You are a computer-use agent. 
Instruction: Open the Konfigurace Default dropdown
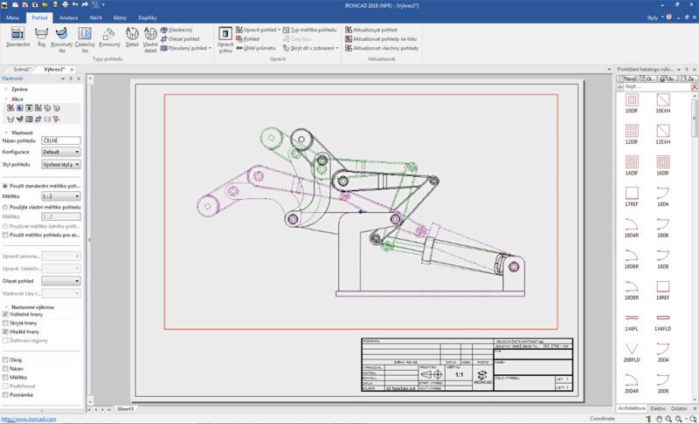coord(60,152)
